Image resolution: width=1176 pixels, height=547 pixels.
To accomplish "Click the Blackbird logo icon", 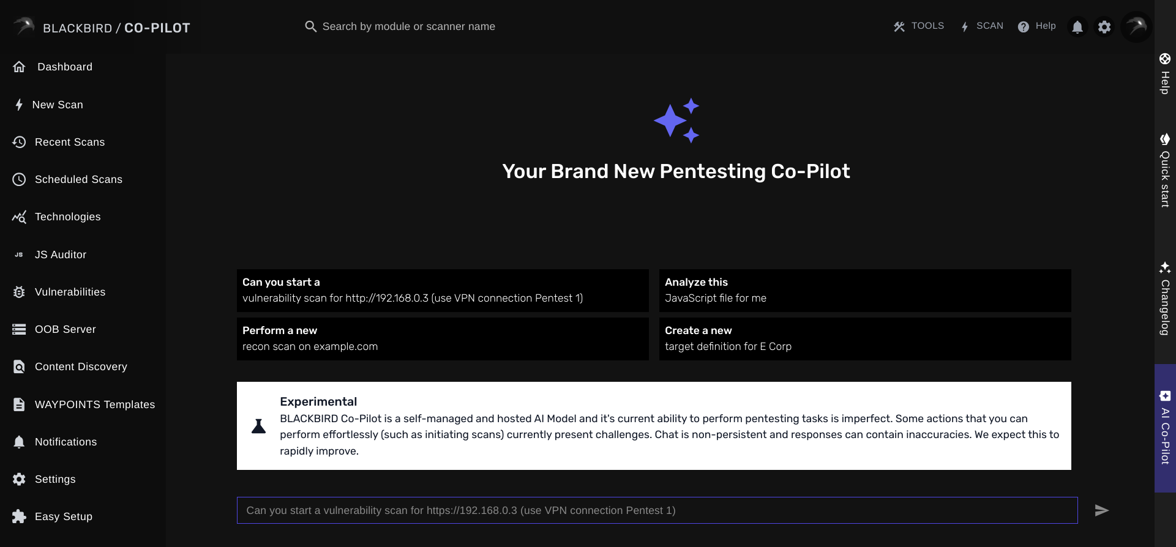I will (x=24, y=26).
